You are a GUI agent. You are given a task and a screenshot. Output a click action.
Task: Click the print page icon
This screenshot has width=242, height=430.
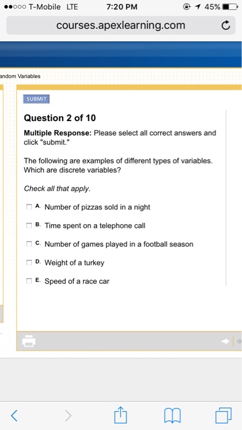(29, 341)
